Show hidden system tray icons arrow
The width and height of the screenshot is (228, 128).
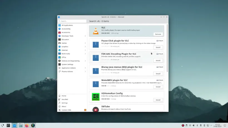pyautogui.click(x=211, y=126)
